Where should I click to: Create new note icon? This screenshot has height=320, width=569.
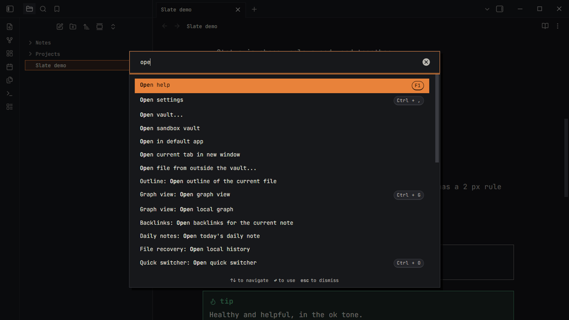60,26
